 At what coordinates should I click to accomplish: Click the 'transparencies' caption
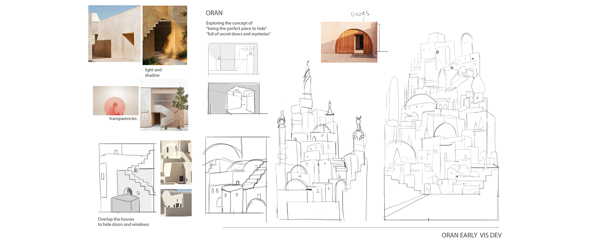click(x=123, y=119)
